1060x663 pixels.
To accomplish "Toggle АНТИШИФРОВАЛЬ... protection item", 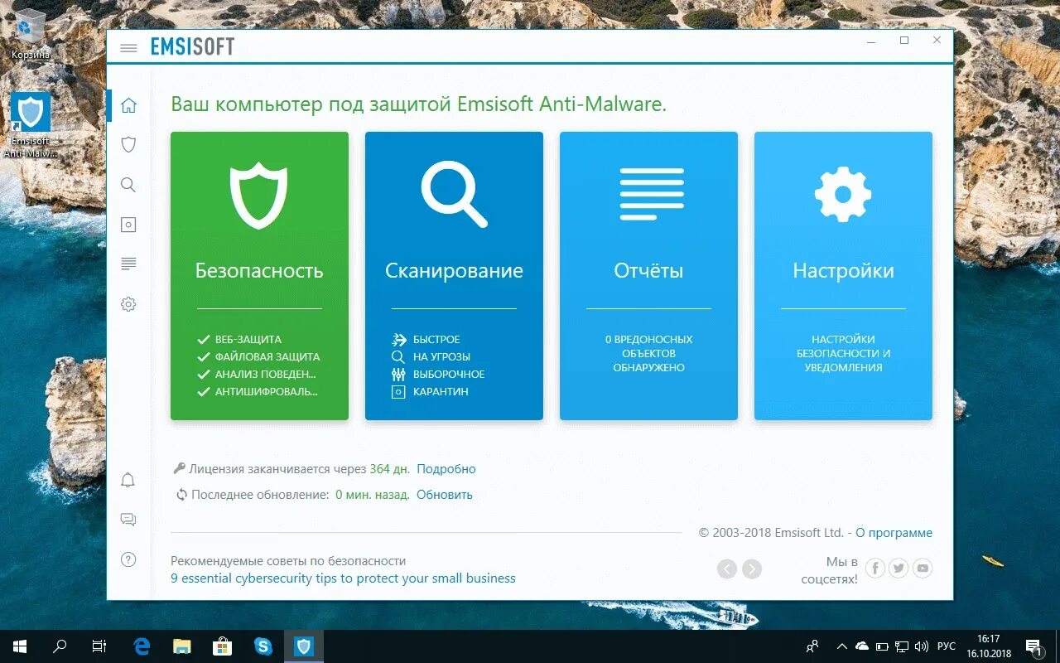I will 258,391.
